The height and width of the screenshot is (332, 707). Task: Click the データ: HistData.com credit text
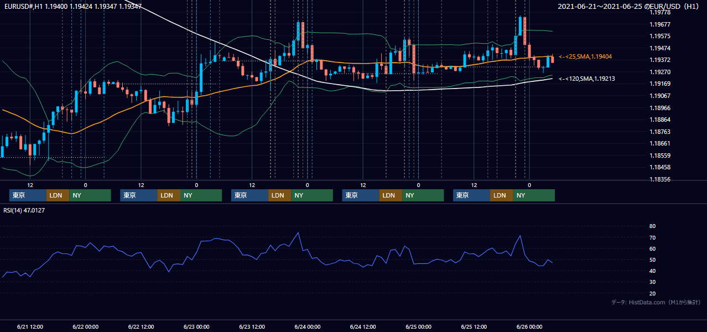656,302
